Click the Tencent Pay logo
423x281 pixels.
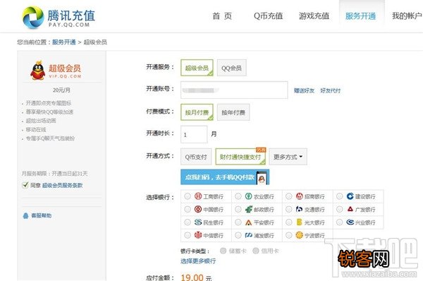pyautogui.click(x=59, y=17)
